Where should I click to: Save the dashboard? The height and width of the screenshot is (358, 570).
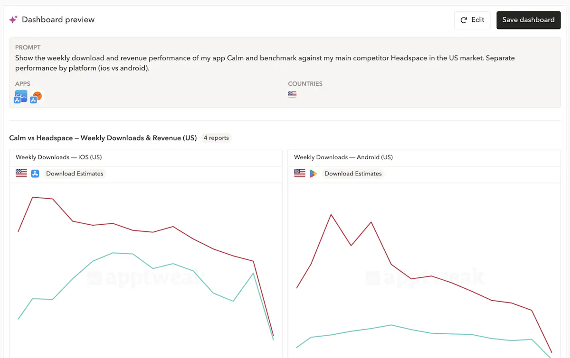tap(528, 20)
